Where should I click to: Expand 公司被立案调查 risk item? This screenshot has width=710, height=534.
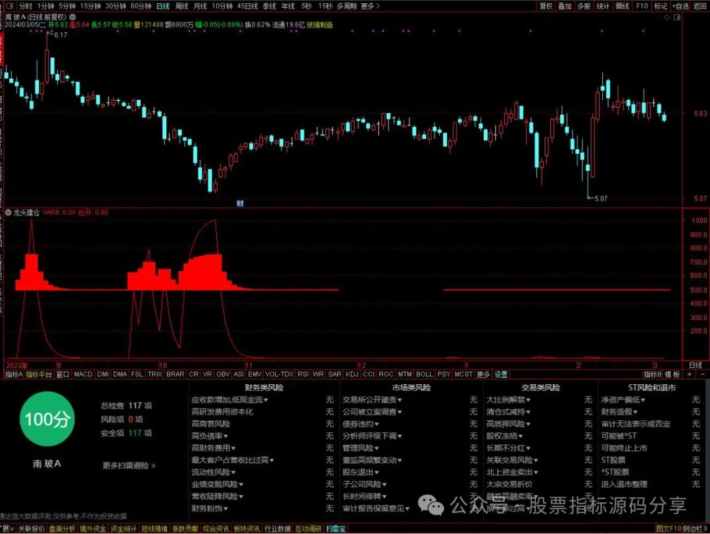pos(372,412)
